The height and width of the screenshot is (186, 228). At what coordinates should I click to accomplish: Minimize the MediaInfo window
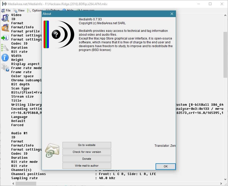click(199, 4)
